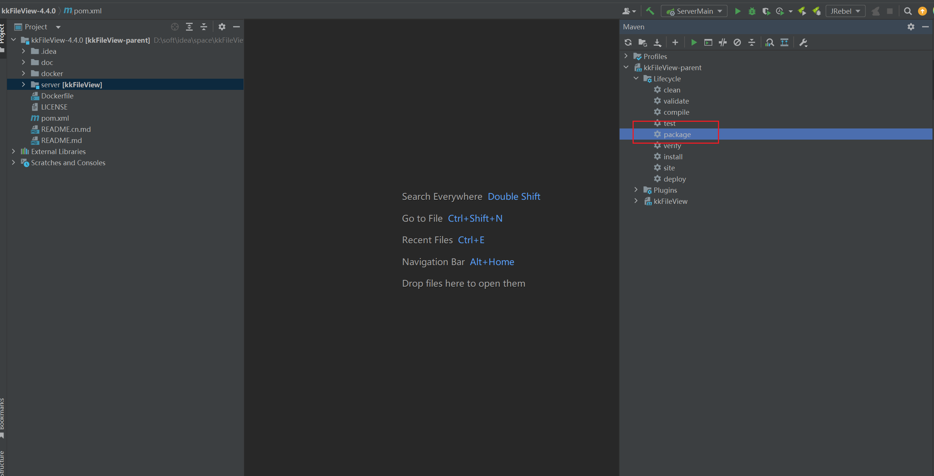This screenshot has height=476, width=934.
Task: Select the package lifecycle goal
Action: click(x=677, y=134)
